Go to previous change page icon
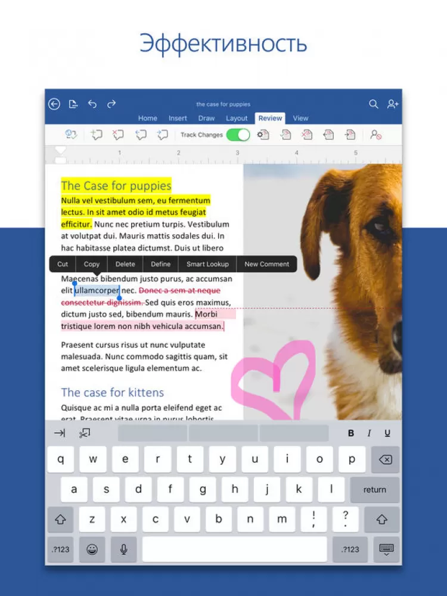447x596 pixels. point(328,135)
